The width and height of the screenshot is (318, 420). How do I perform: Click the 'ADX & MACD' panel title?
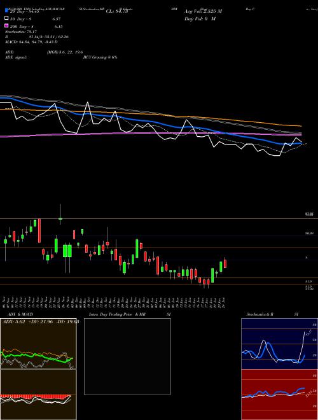pyautogui.click(x=20, y=314)
